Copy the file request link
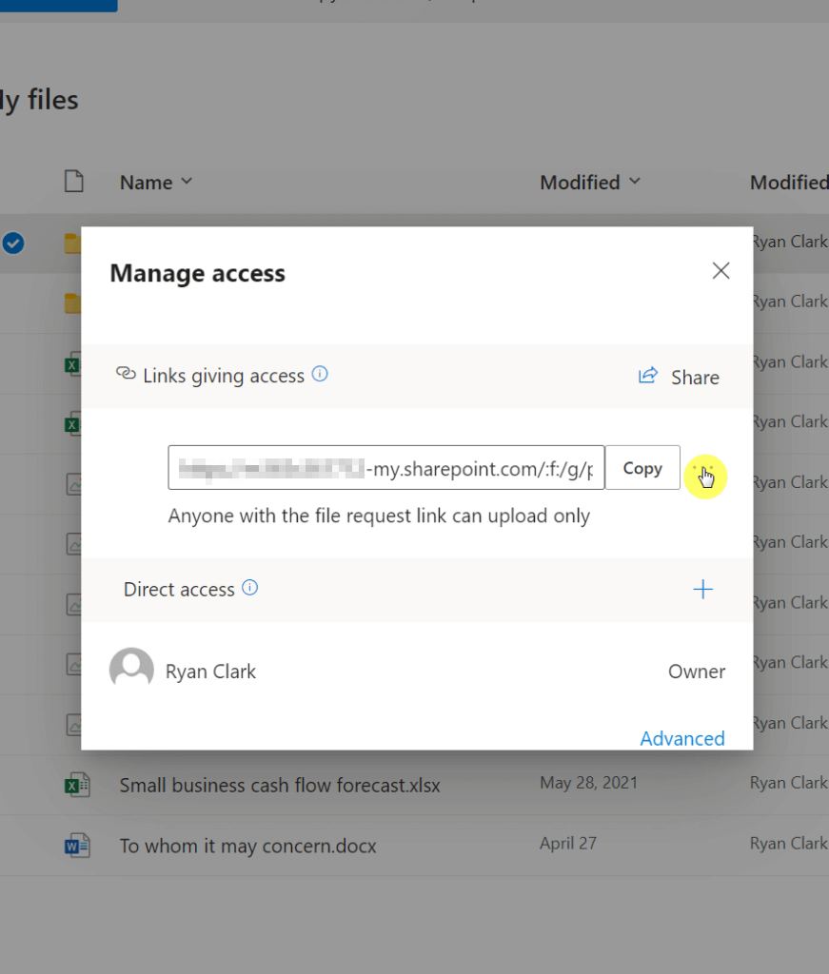The image size is (829, 974). pyautogui.click(x=642, y=468)
